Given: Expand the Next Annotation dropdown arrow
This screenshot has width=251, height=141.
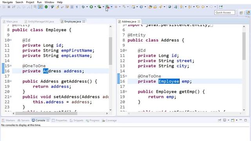Looking at the screenshot, I should click(186, 7).
